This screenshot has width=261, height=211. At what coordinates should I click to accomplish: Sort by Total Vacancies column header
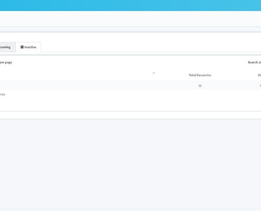[x=200, y=75]
